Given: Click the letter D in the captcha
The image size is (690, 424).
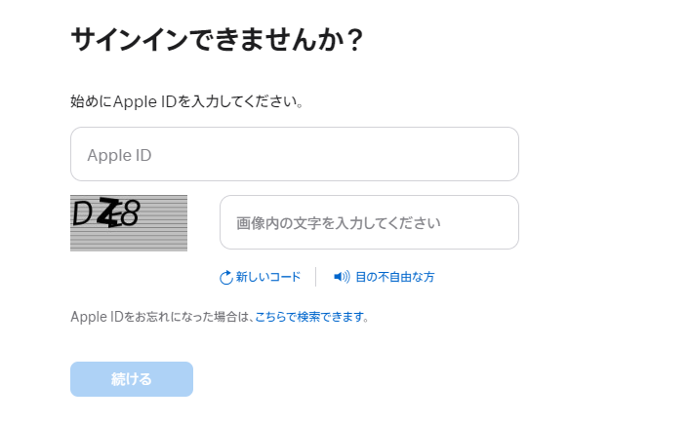Looking at the screenshot, I should [x=82, y=213].
